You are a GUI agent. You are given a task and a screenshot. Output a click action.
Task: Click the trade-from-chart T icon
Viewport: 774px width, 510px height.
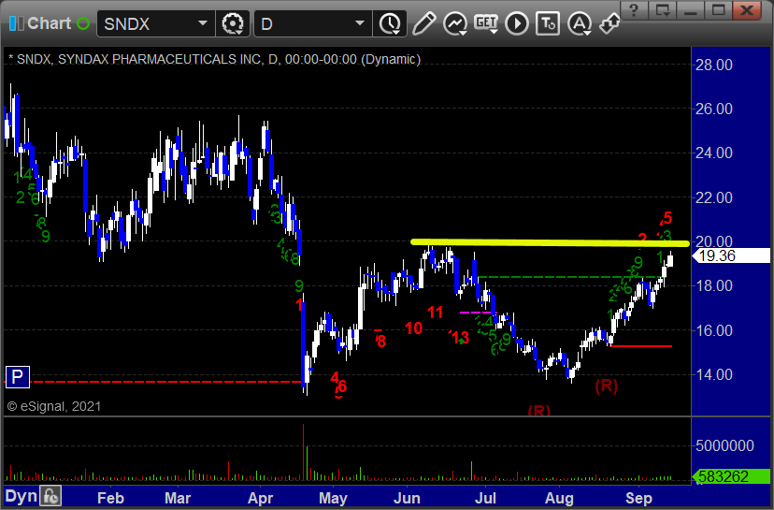pos(548,23)
